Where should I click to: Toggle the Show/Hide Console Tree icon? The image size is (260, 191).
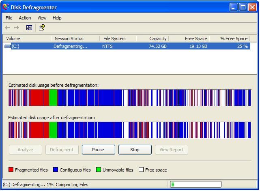29,28
